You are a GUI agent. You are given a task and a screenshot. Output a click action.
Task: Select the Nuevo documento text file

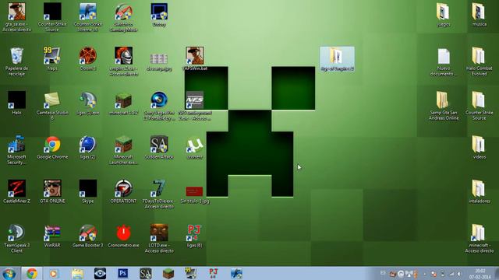point(444,61)
